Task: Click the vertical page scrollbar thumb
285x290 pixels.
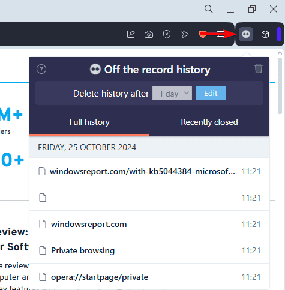Action: (x=280, y=86)
